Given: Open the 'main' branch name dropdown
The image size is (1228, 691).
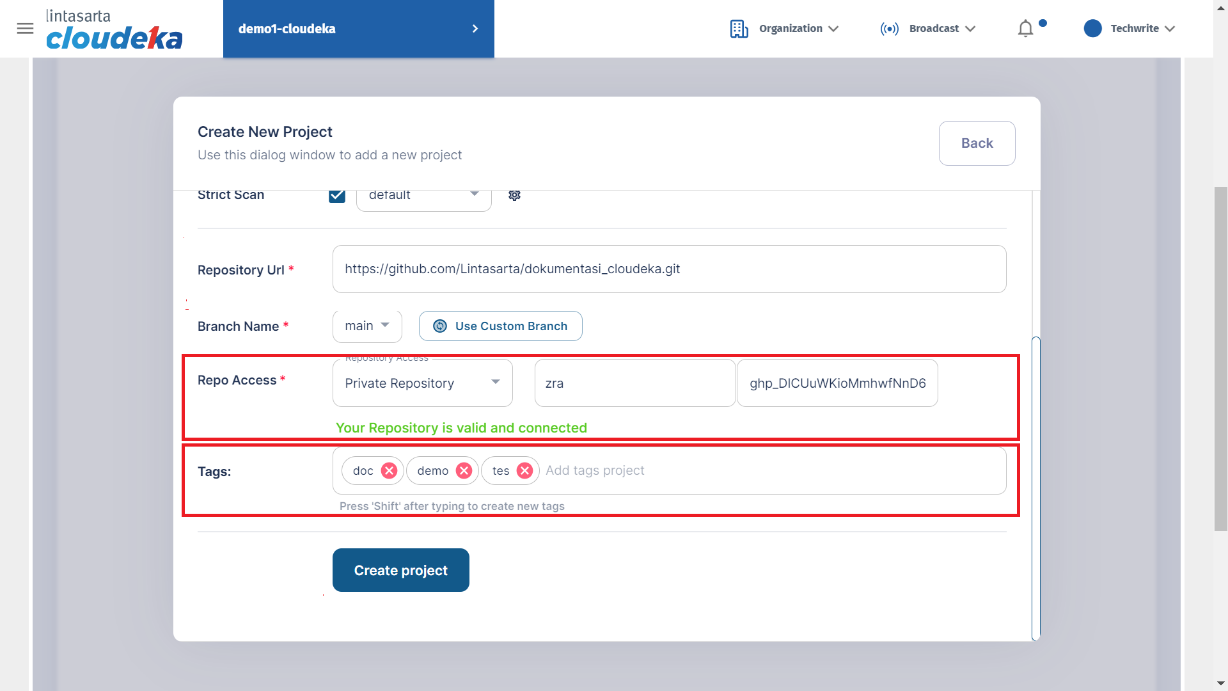Looking at the screenshot, I should 367,326.
